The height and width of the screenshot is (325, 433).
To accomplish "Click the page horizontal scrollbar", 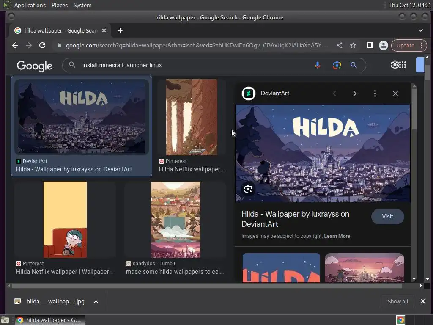I will pos(207,286).
